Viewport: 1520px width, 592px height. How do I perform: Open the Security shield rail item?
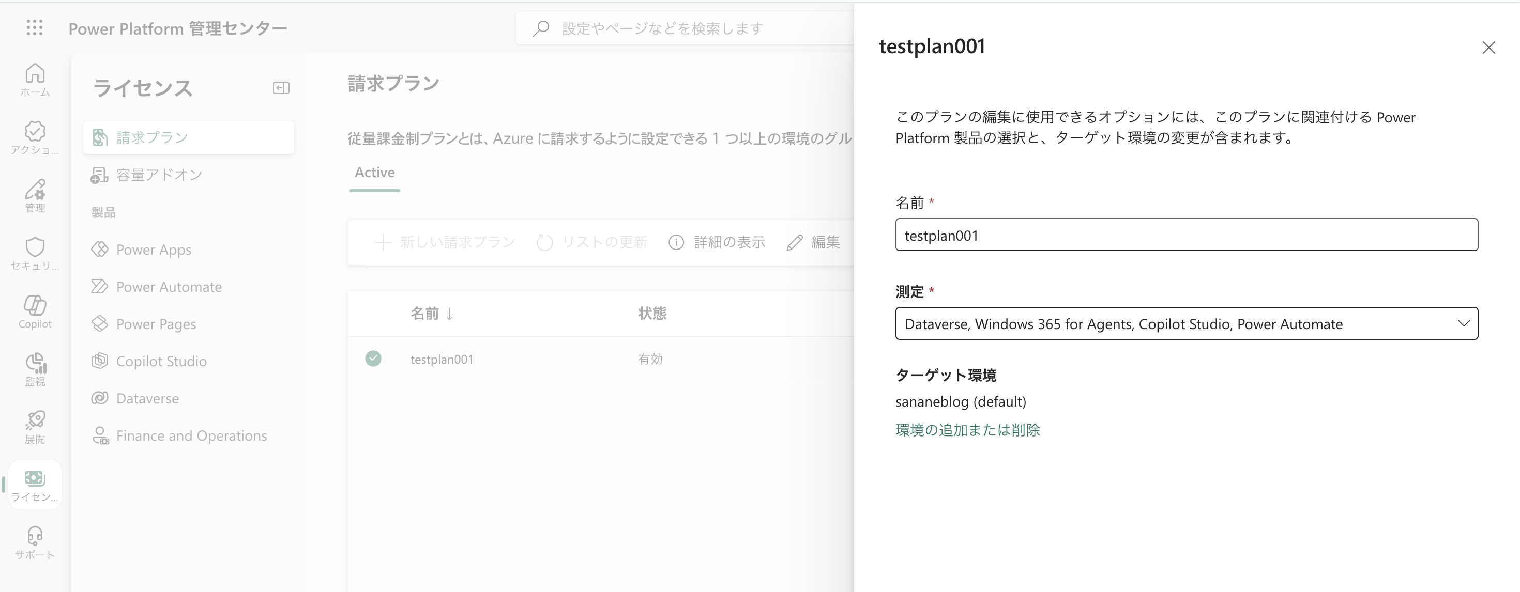(x=35, y=253)
